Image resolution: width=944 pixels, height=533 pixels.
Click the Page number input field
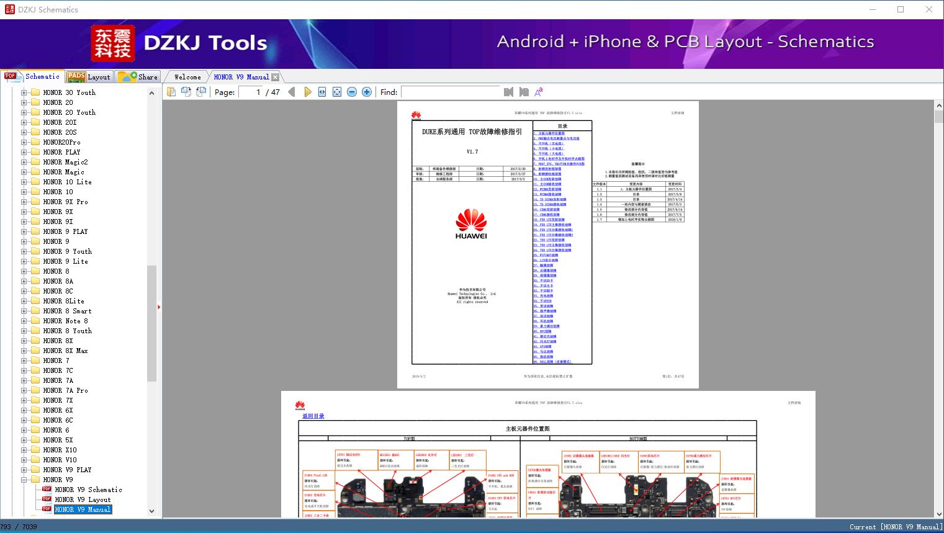(250, 92)
